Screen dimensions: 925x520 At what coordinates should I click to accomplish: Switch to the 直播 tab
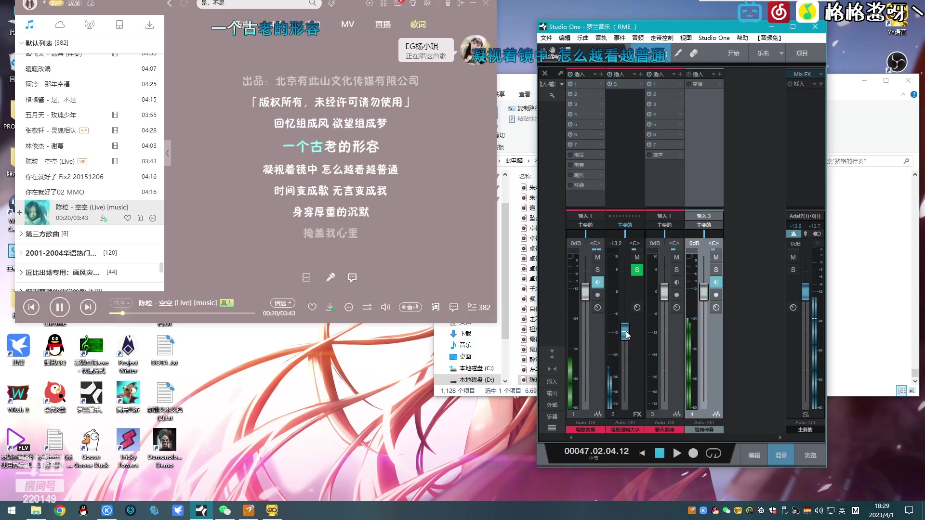383,24
